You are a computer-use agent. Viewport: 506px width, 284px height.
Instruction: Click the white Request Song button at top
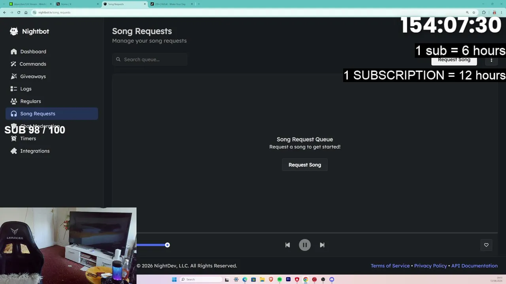454,60
